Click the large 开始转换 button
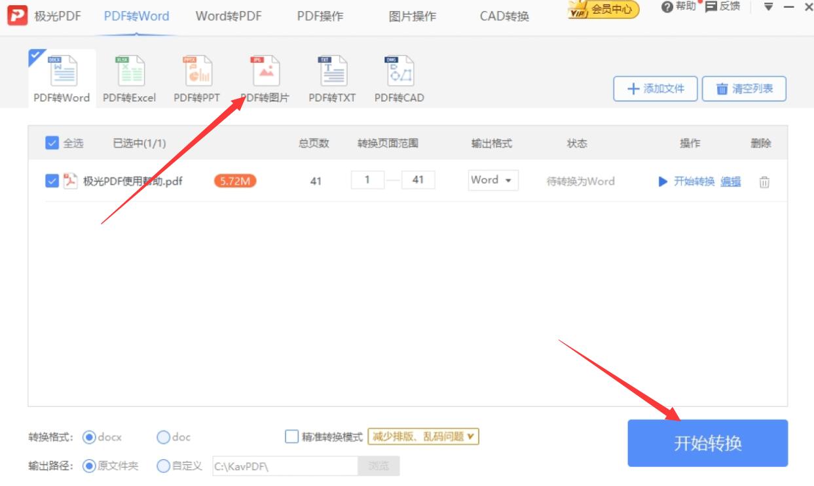814x486 pixels. click(708, 443)
